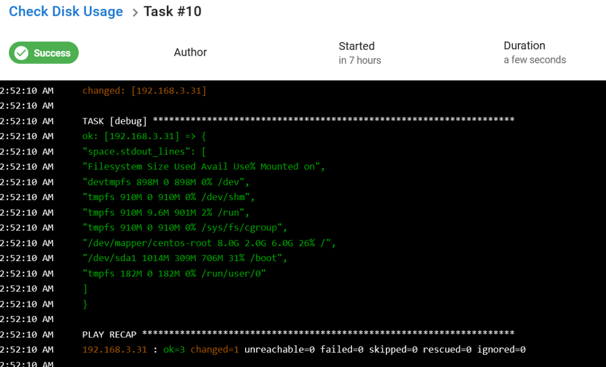Image resolution: width=606 pixels, height=367 pixels.
Task: Click 'skipped=0' in the play recap
Action: [x=393, y=350]
